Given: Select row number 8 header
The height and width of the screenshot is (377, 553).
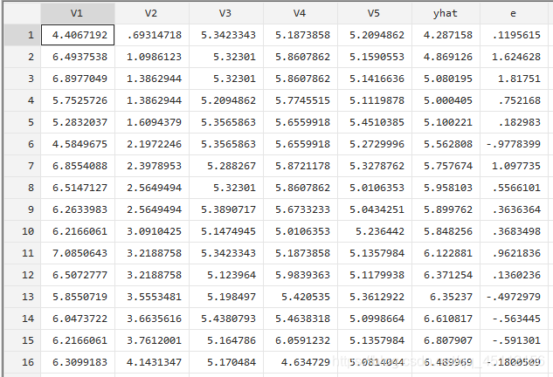Looking at the screenshot, I should click(x=23, y=188).
